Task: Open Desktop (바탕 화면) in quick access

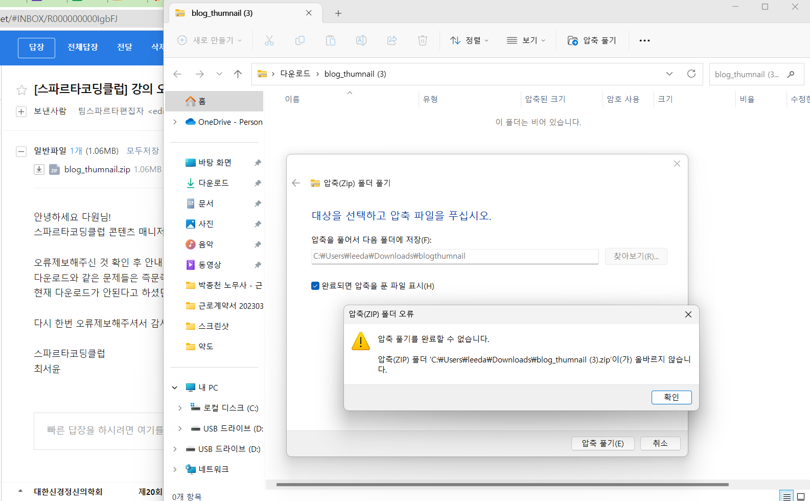Action: point(214,163)
